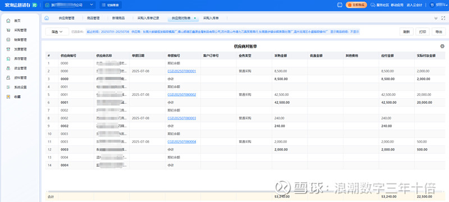Click the 22,500.00 total paid amount
This screenshot has height=202, width=449.
424,196
